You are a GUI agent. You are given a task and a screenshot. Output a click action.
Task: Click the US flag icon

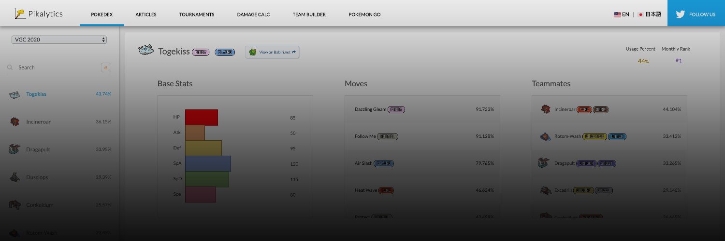(617, 14)
